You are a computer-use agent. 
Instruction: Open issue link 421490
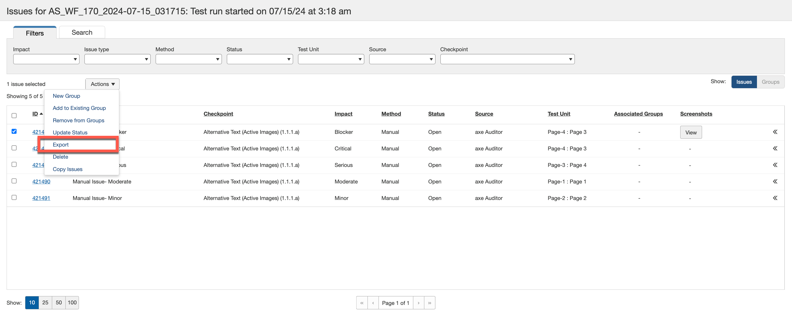pyautogui.click(x=41, y=182)
